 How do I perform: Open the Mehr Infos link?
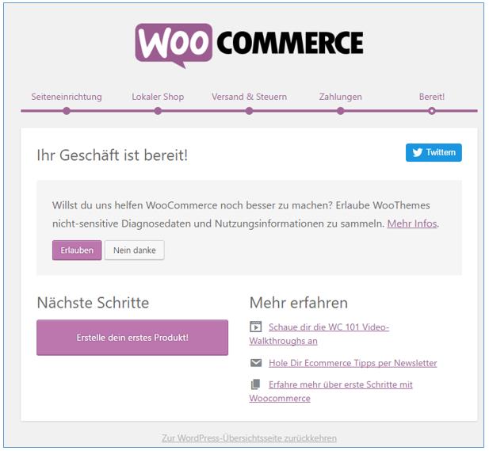point(412,224)
